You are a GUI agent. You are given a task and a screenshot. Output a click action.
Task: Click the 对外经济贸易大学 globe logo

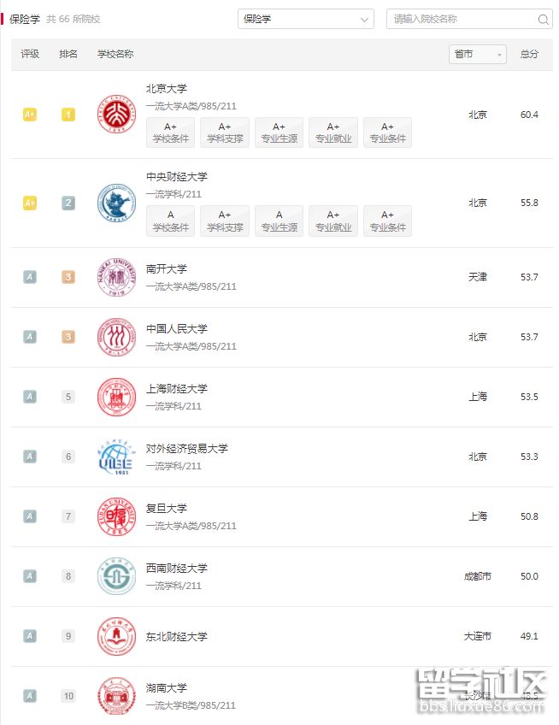(x=116, y=457)
